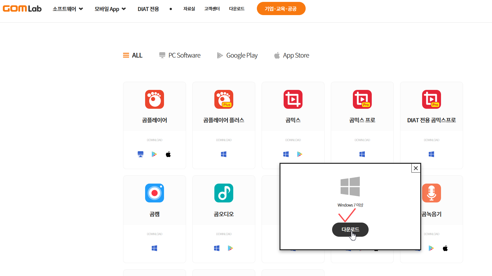
Task: Click the 곰오디오 title text
Action: point(224,214)
